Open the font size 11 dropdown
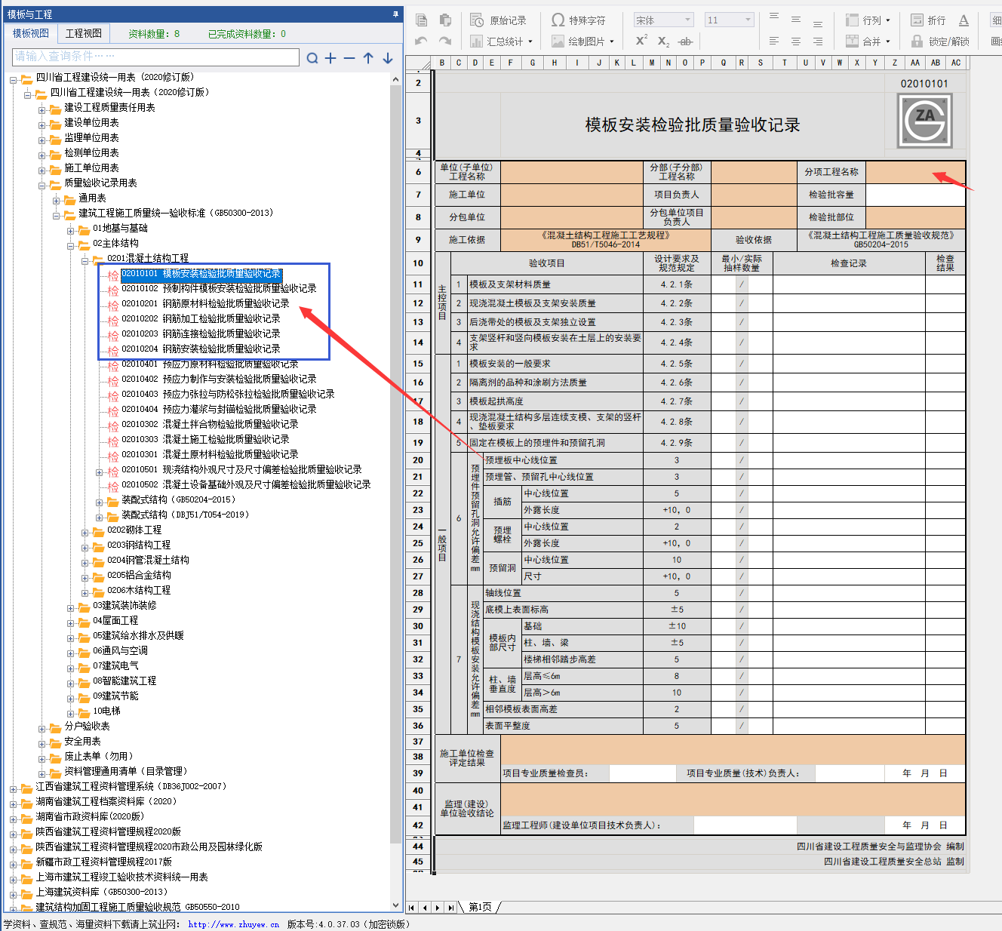The image size is (1002, 931). pos(729,20)
